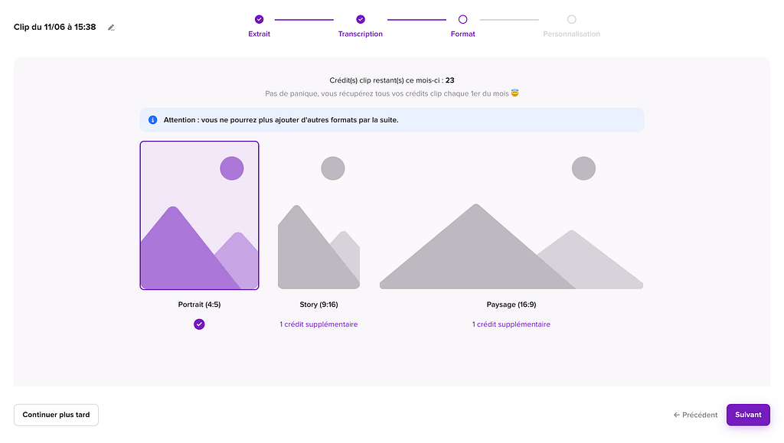The height and width of the screenshot is (443, 784).
Task: Select the Portrait format thumbnail
Action: point(199,215)
